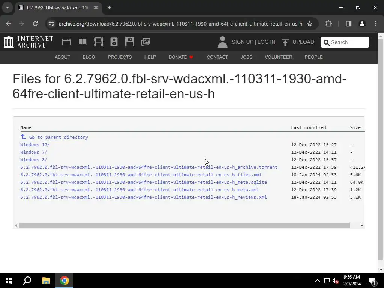Image resolution: width=384 pixels, height=288 pixels.
Task: Open the _reviews.xml file link
Action: (144, 197)
